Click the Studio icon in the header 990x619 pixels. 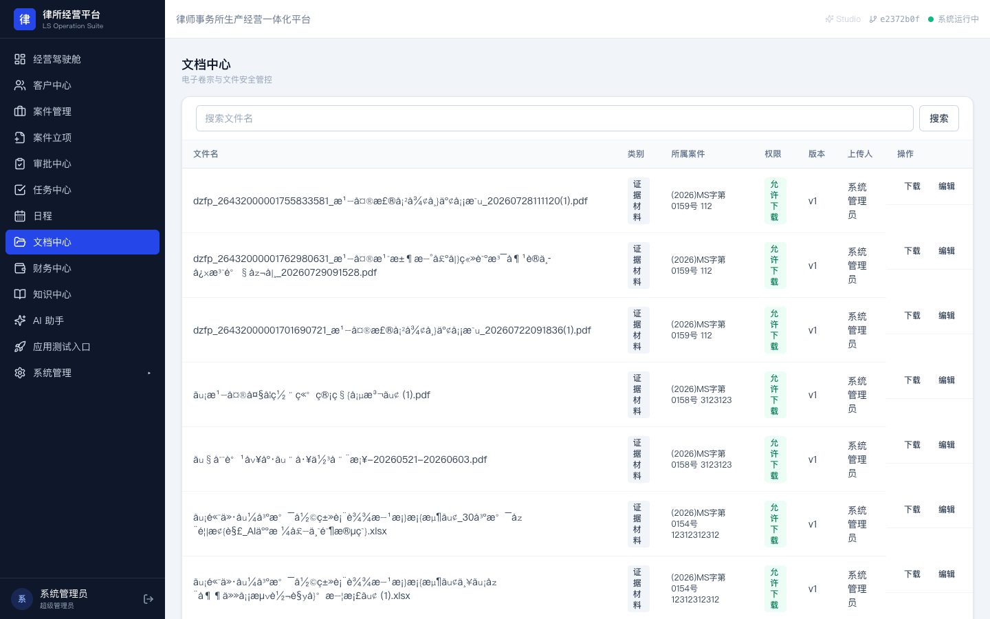[829, 19]
